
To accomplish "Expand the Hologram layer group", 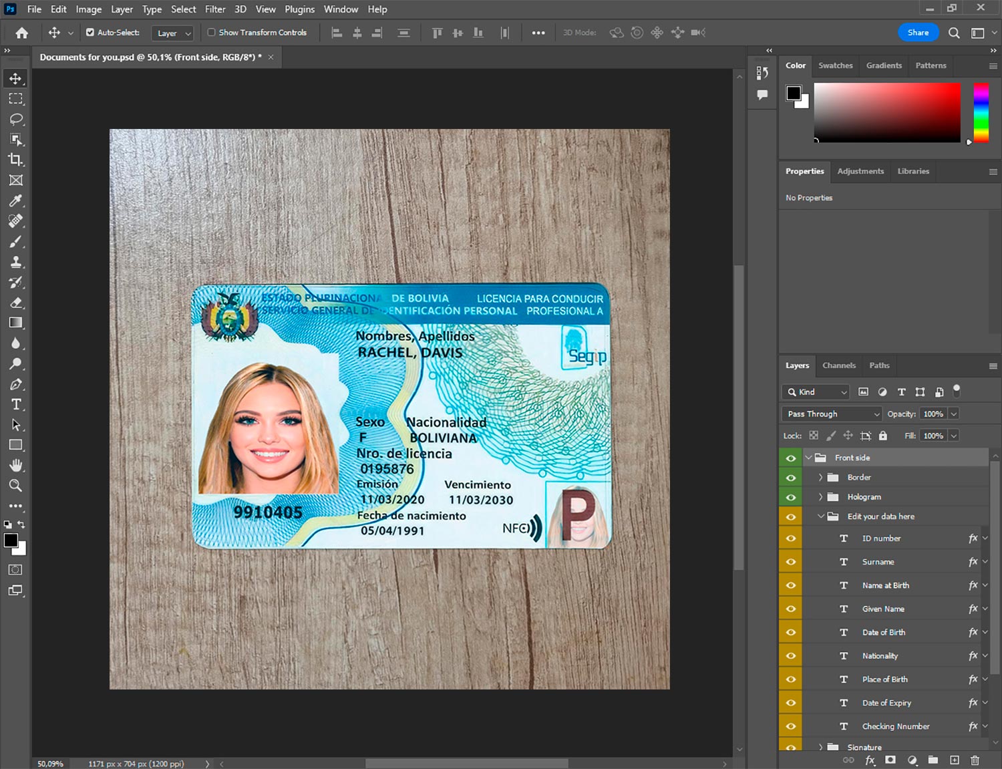I will (820, 497).
